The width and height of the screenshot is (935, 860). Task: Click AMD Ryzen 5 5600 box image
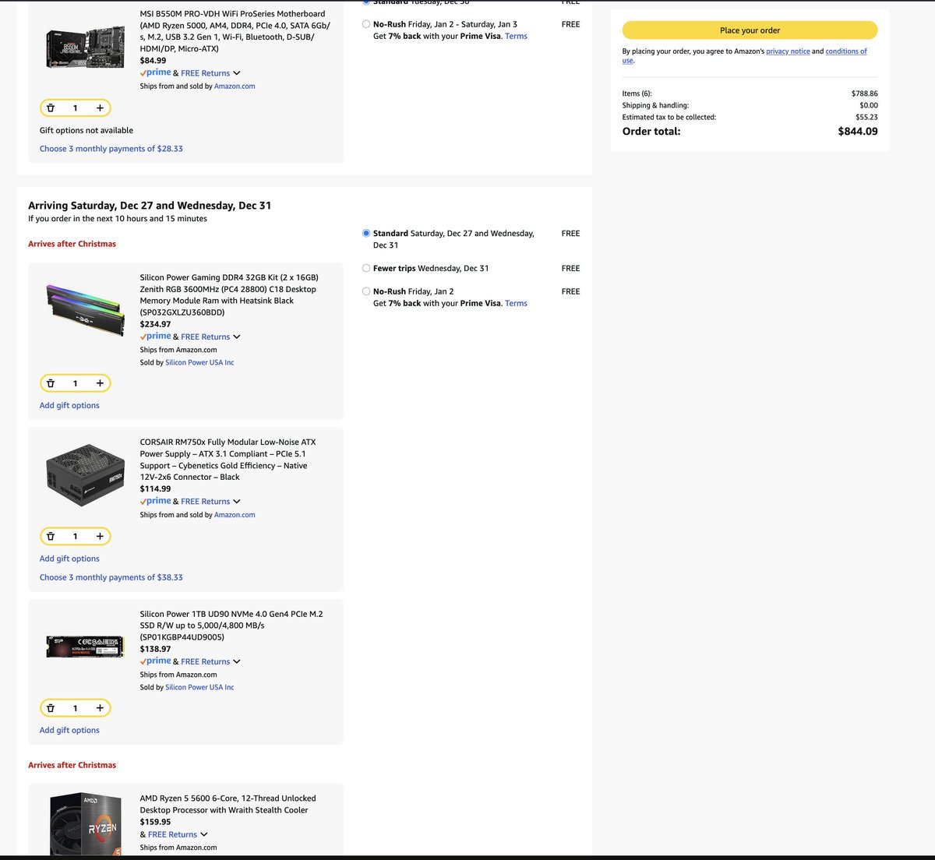85,825
